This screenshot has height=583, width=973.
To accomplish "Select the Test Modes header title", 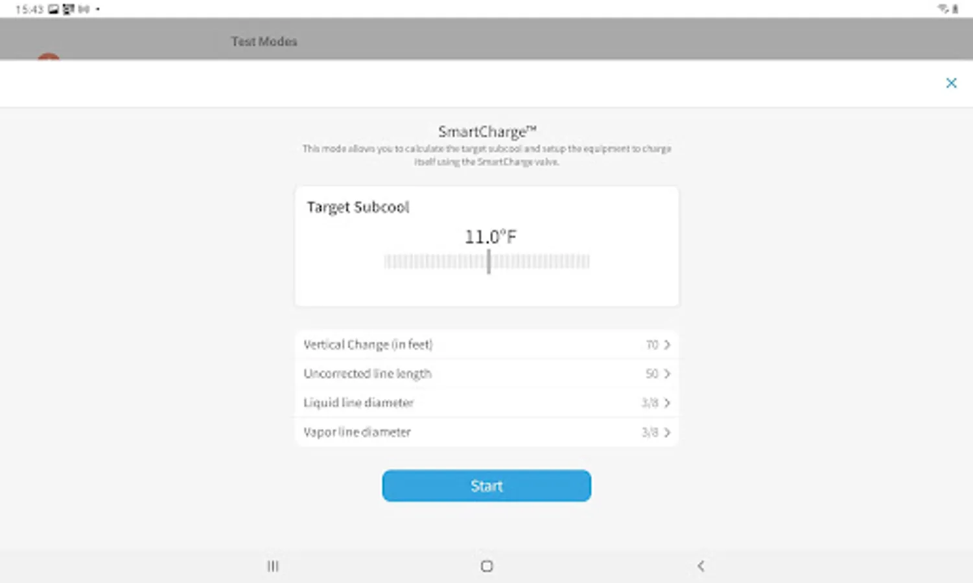I will [x=264, y=41].
